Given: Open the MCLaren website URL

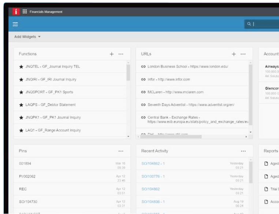Looking at the screenshot, I should (x=176, y=92).
